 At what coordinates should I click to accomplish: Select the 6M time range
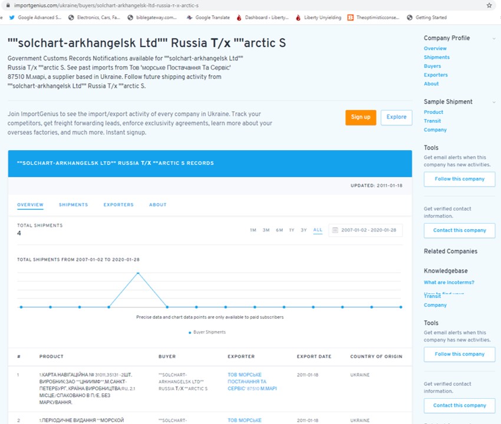coord(279,230)
